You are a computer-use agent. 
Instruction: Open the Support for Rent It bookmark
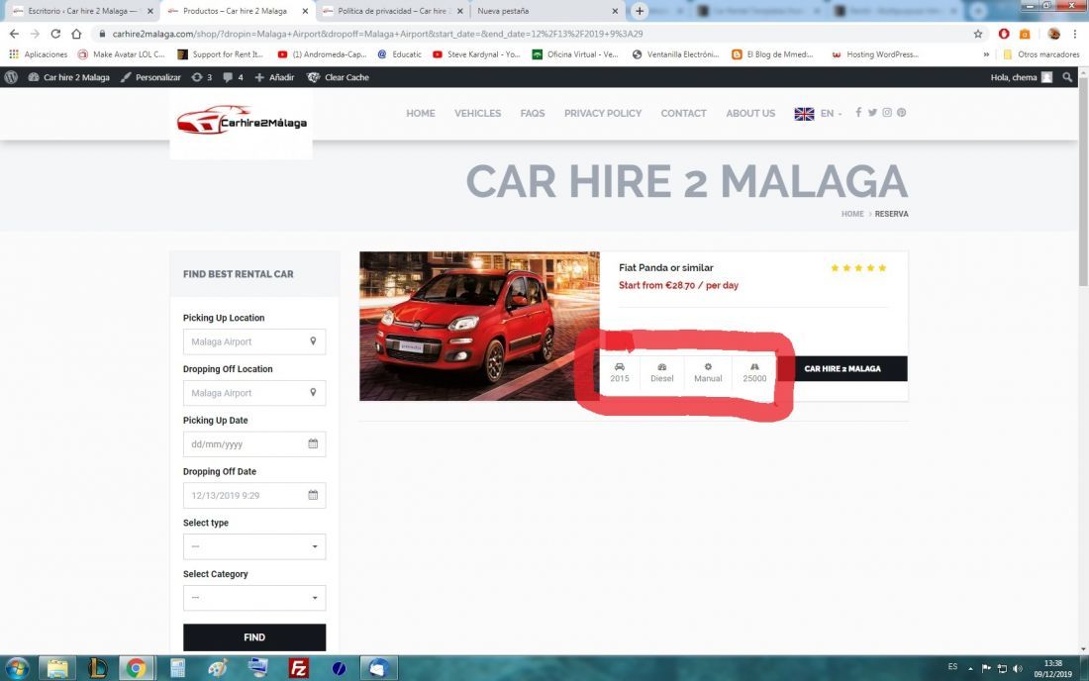pyautogui.click(x=221, y=54)
